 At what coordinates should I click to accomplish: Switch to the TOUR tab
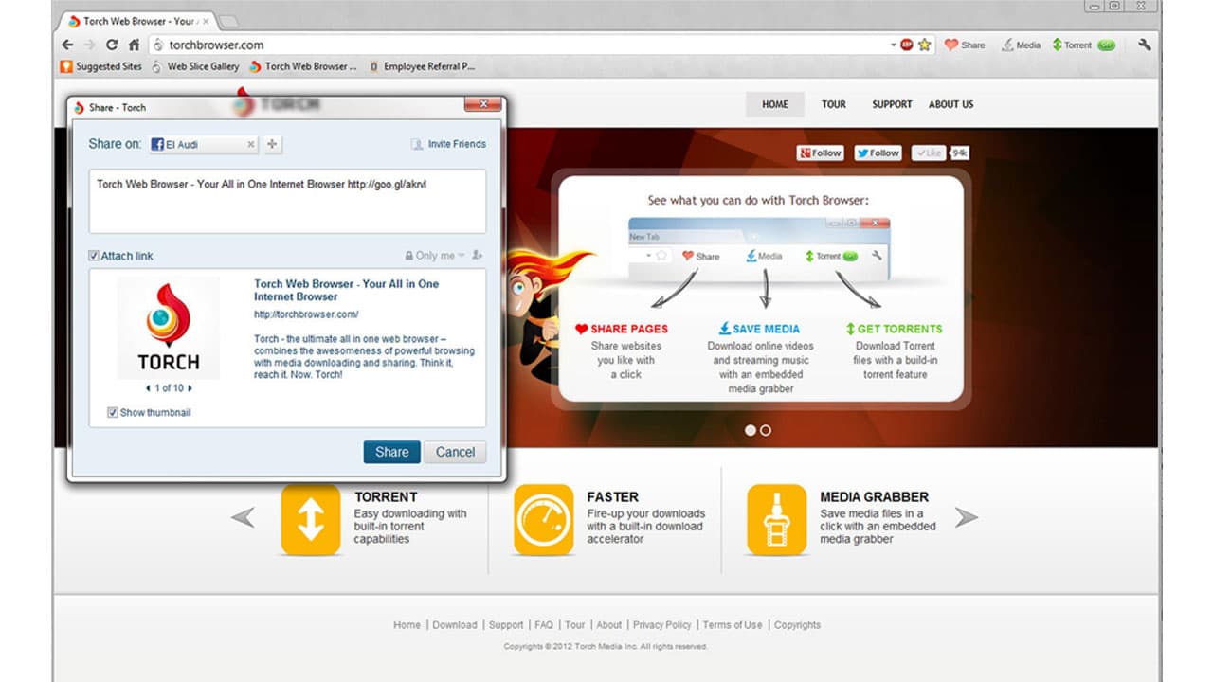coord(833,104)
